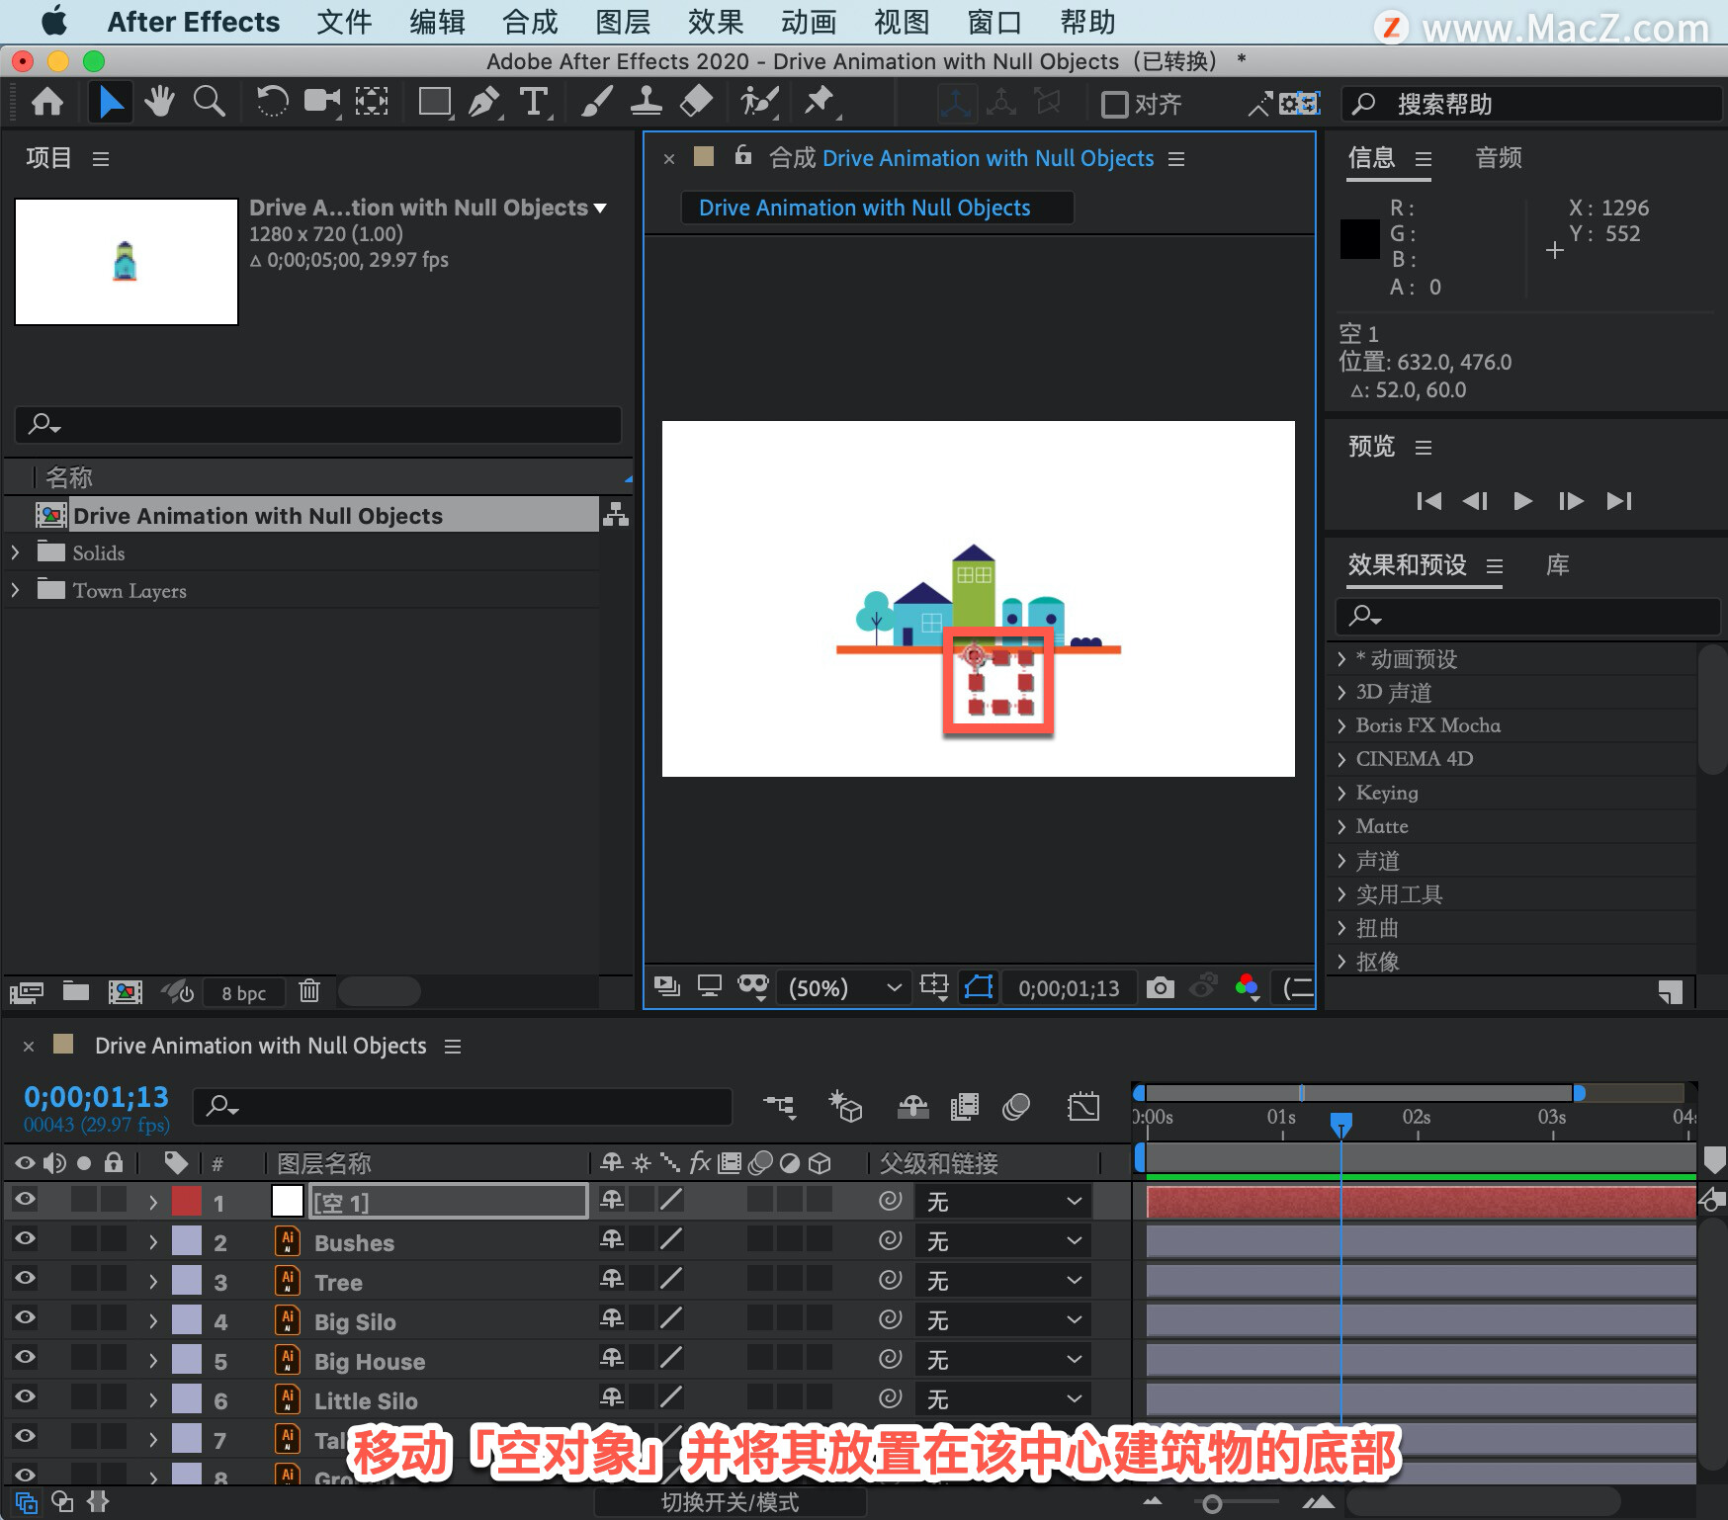
Task: Open the 窗口 menu
Action: coord(994,22)
